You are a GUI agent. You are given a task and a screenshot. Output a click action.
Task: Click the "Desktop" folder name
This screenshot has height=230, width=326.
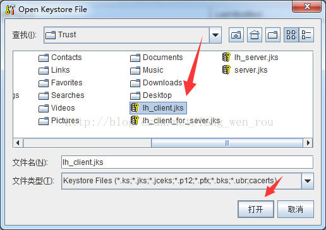click(157, 95)
